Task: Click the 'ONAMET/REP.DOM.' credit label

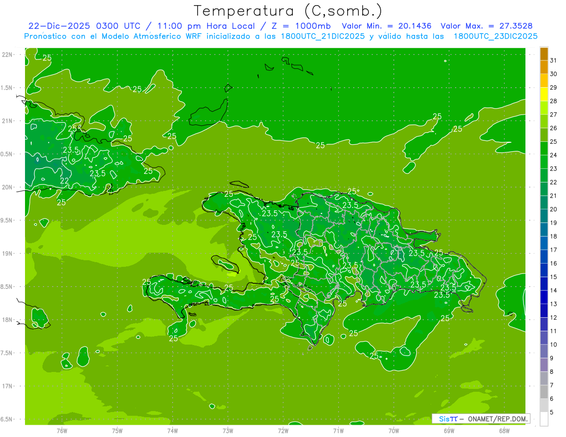Action: click(x=497, y=419)
